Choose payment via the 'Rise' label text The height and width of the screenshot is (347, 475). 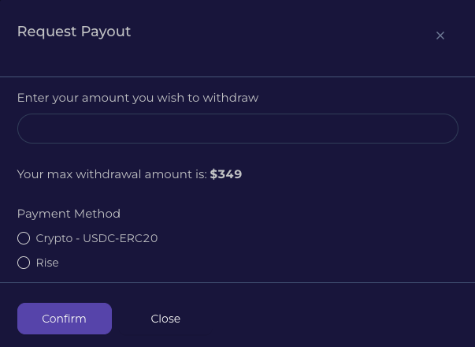[47, 263]
